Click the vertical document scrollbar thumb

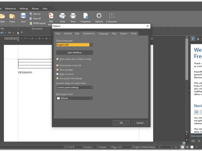pyautogui.click(x=187, y=59)
